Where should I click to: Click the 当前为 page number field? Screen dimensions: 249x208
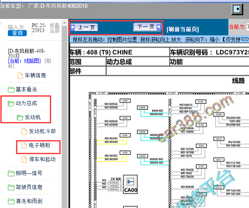coord(247,27)
